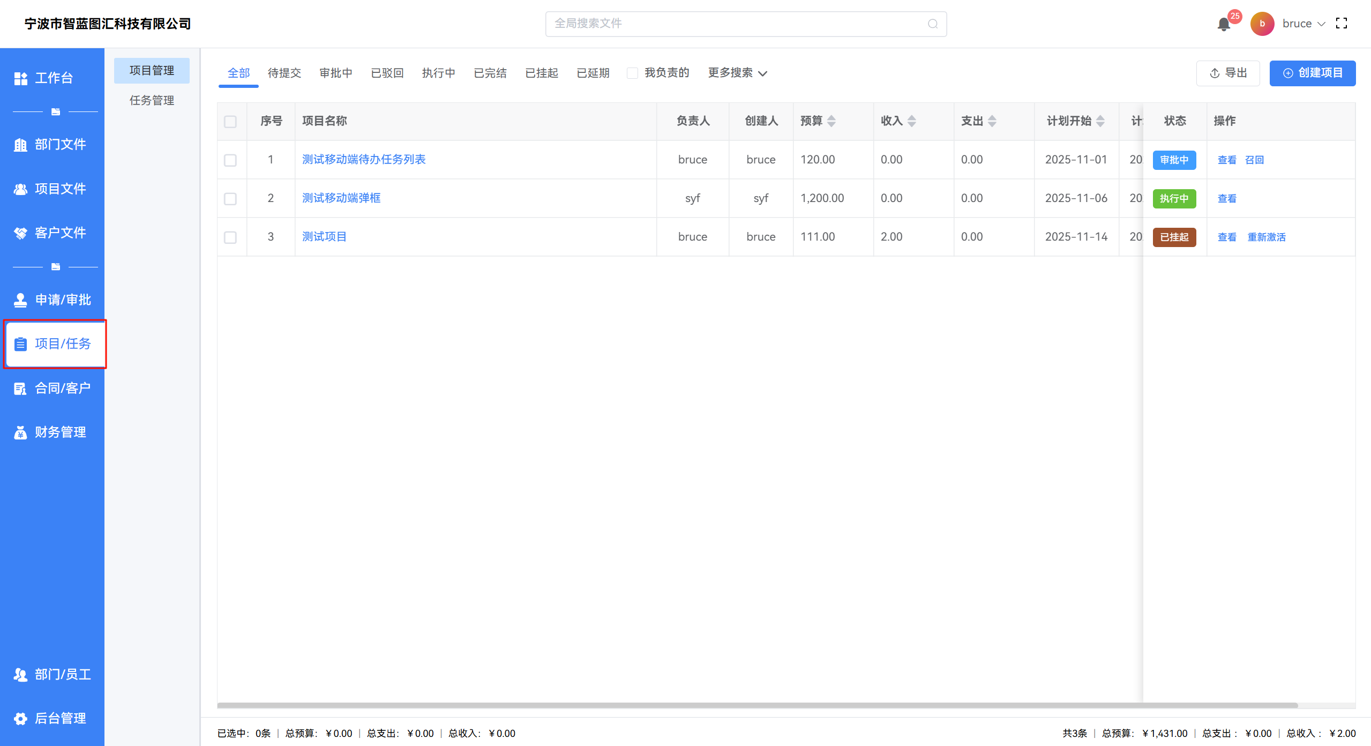
Task: Click the 创建项目 button
Action: pyautogui.click(x=1312, y=73)
